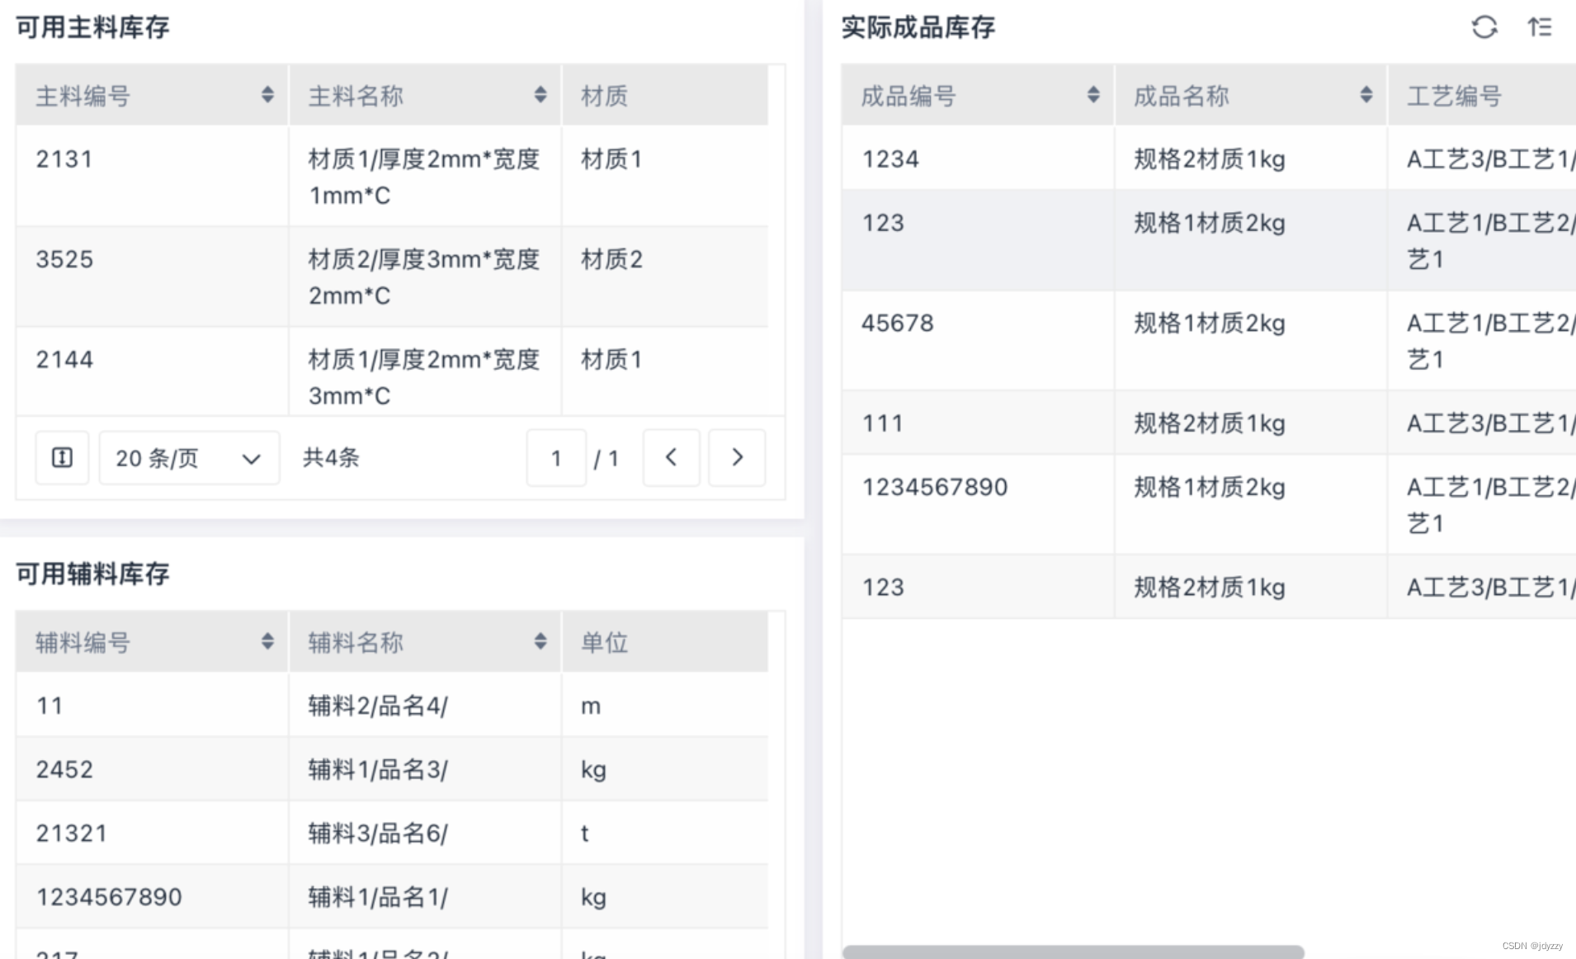Click the refresh icon for 实际成品库存
This screenshot has width=1576, height=959.
click(1484, 27)
